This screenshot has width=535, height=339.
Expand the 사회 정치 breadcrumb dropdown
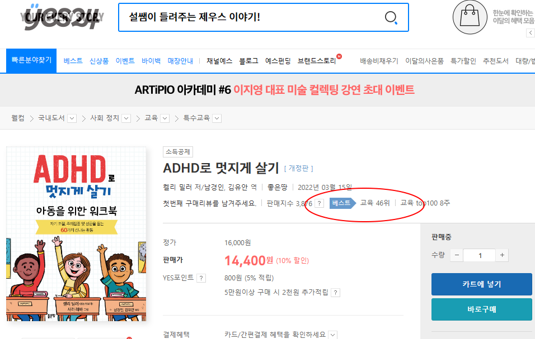(126, 118)
